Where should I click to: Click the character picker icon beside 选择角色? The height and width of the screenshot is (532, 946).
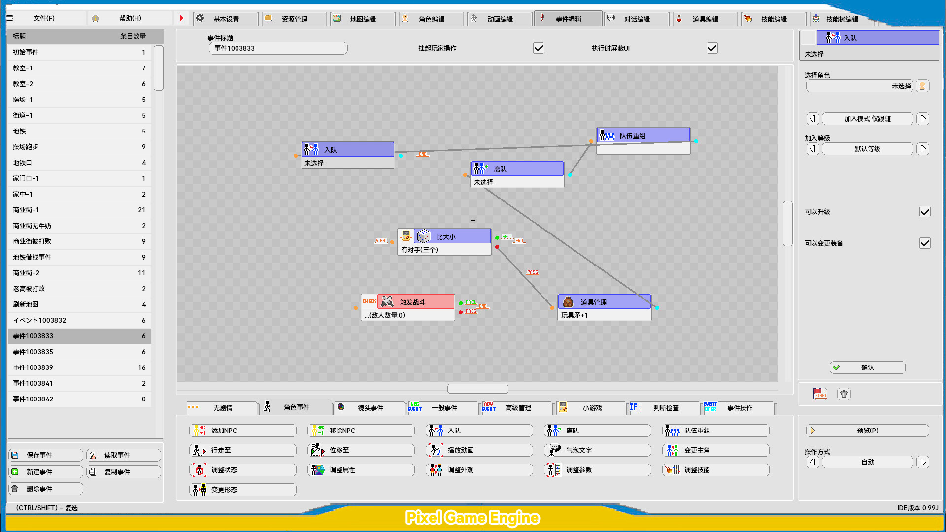coord(922,86)
